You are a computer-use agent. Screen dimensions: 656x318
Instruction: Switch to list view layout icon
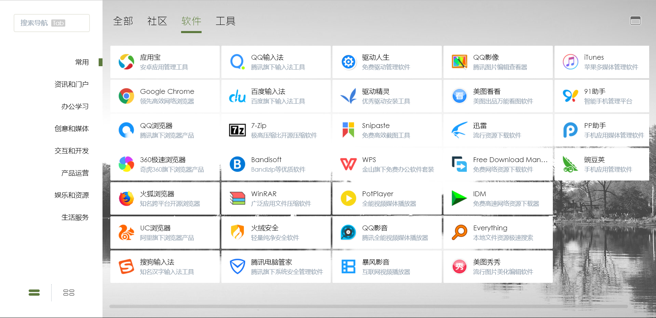tap(34, 292)
